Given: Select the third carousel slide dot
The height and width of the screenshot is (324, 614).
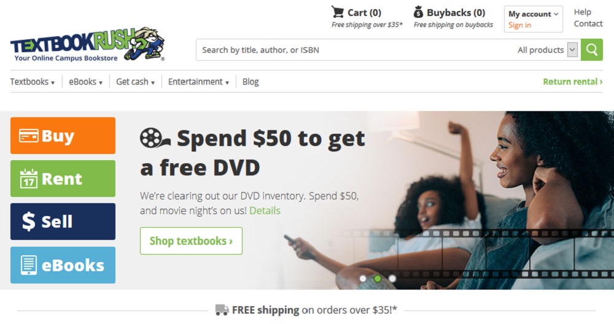Looking at the screenshot, I should (x=392, y=278).
